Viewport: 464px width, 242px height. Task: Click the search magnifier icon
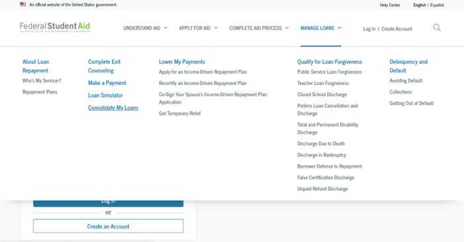pos(437,28)
